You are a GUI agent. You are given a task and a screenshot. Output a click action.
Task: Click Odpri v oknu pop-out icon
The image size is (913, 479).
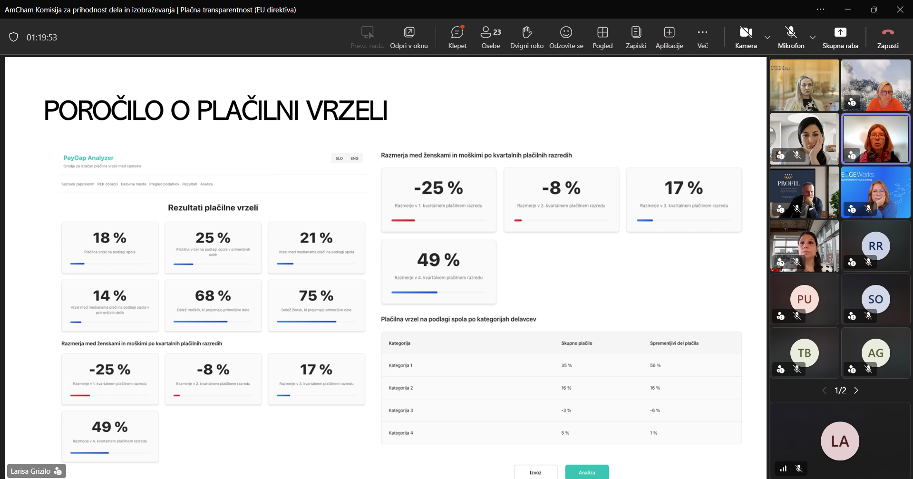tap(409, 37)
